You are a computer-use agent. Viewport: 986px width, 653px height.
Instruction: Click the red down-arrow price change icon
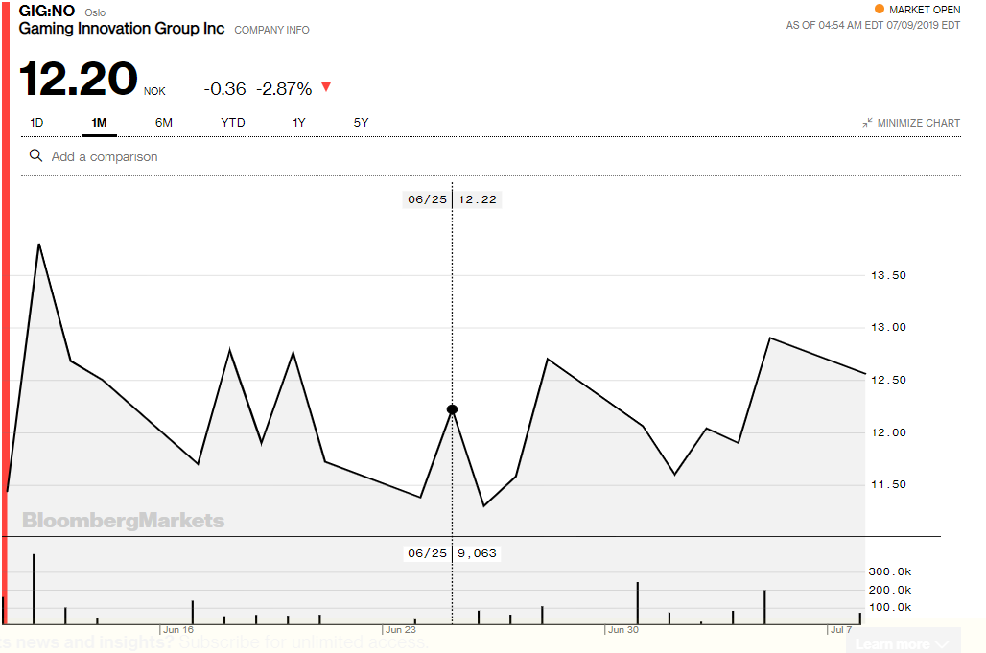tap(326, 87)
